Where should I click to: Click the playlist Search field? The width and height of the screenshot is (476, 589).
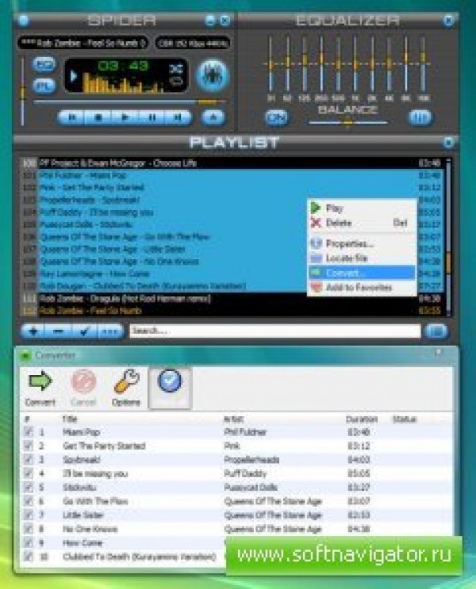coord(275,331)
